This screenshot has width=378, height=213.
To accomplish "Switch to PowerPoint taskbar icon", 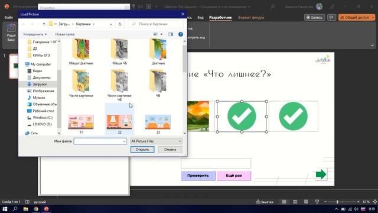I will tap(46, 209).
